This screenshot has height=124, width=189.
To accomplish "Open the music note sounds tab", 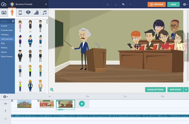I will pyautogui.click(x=44, y=13).
